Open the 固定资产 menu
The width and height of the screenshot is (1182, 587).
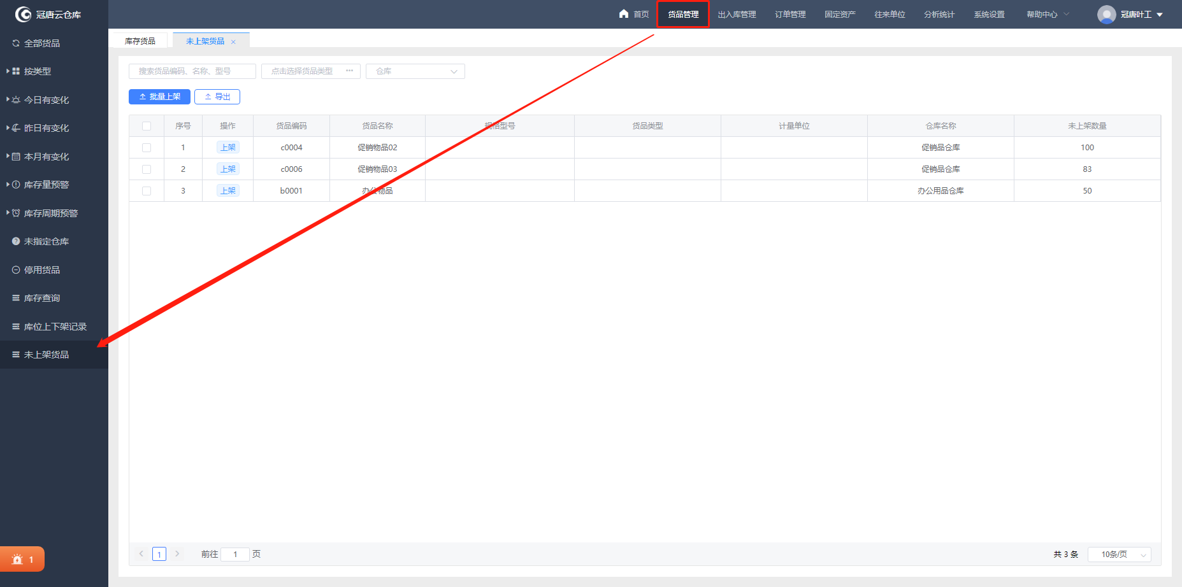tap(840, 14)
